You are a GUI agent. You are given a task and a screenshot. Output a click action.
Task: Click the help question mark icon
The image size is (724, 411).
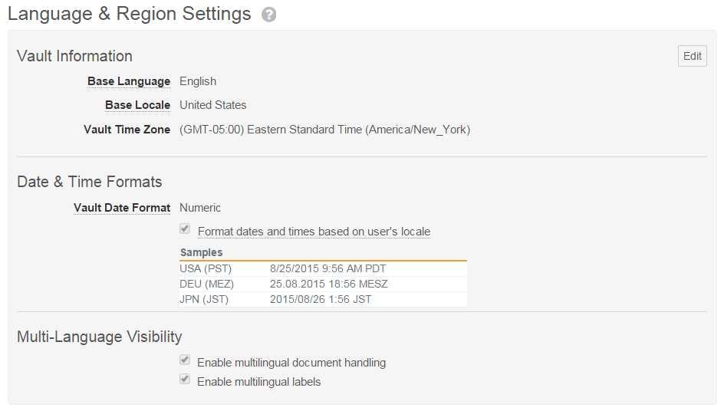pos(268,15)
